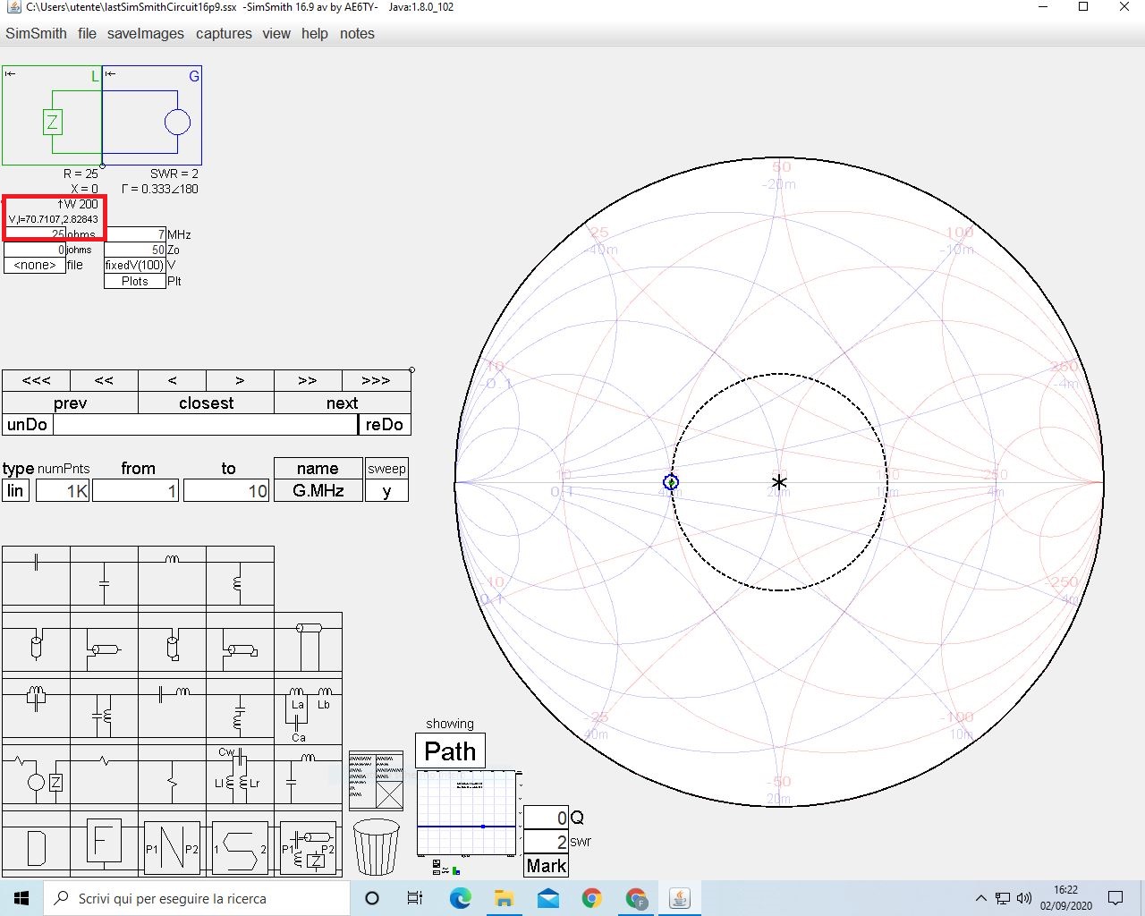
Task: Click the 'closest' button
Action: [206, 403]
